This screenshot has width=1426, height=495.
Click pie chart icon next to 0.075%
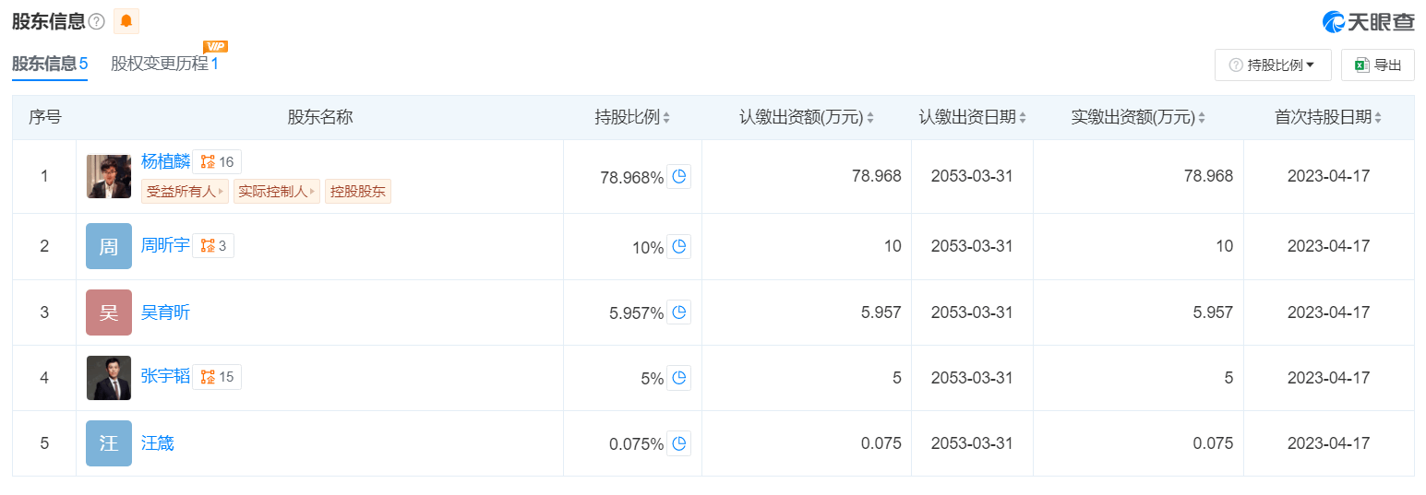679,443
